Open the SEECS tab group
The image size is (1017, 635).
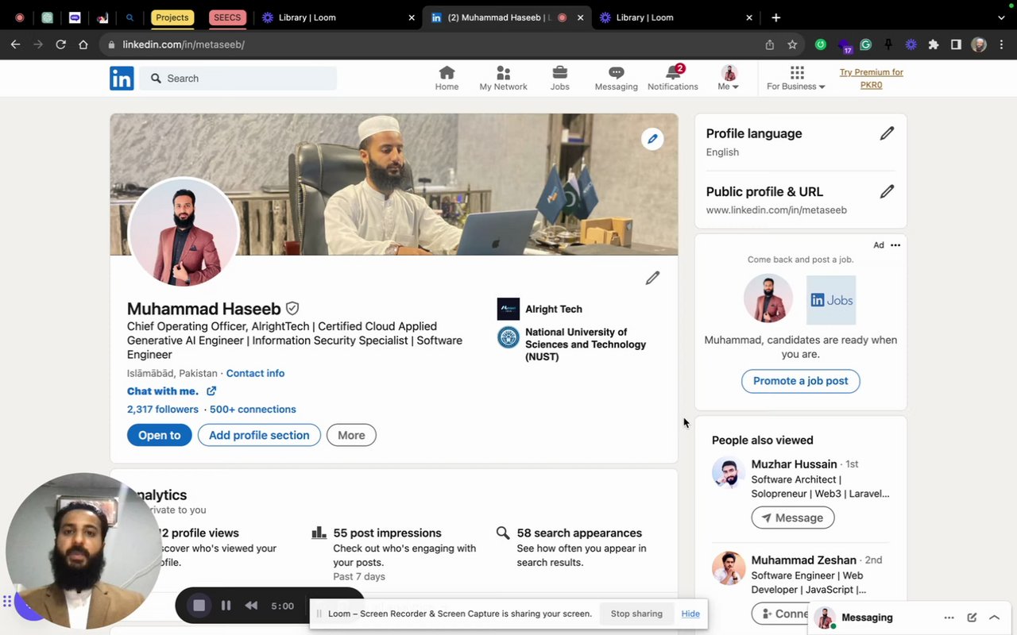point(227,17)
